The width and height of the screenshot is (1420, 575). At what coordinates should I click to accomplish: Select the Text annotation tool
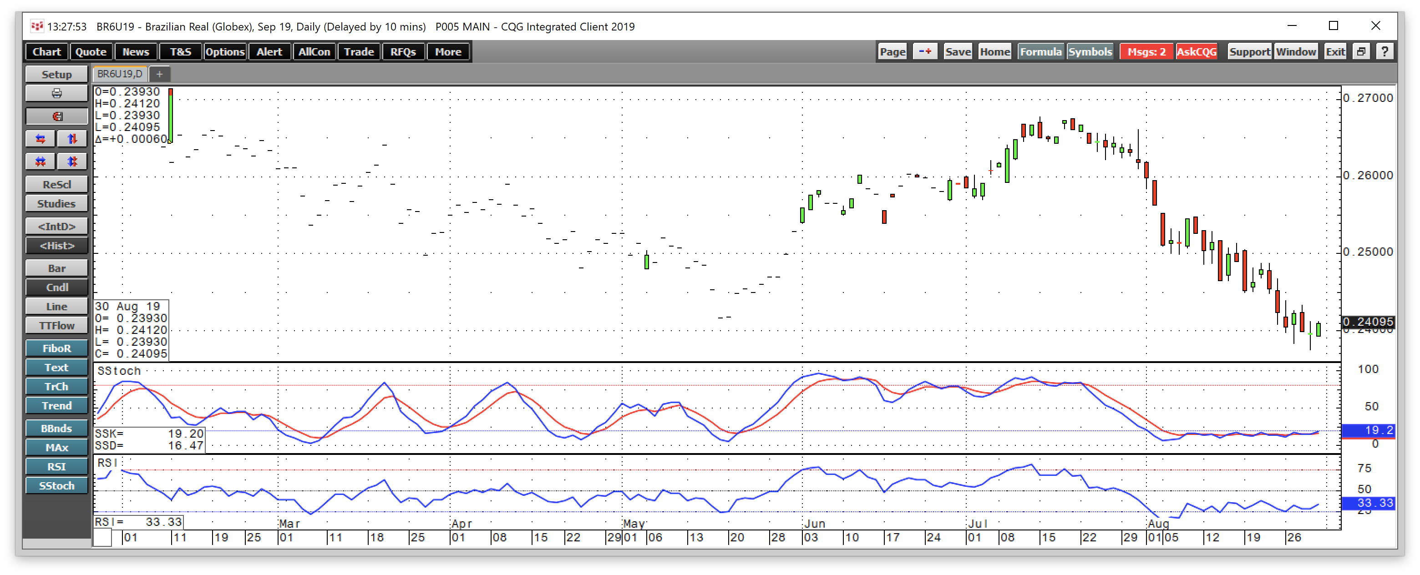(56, 368)
